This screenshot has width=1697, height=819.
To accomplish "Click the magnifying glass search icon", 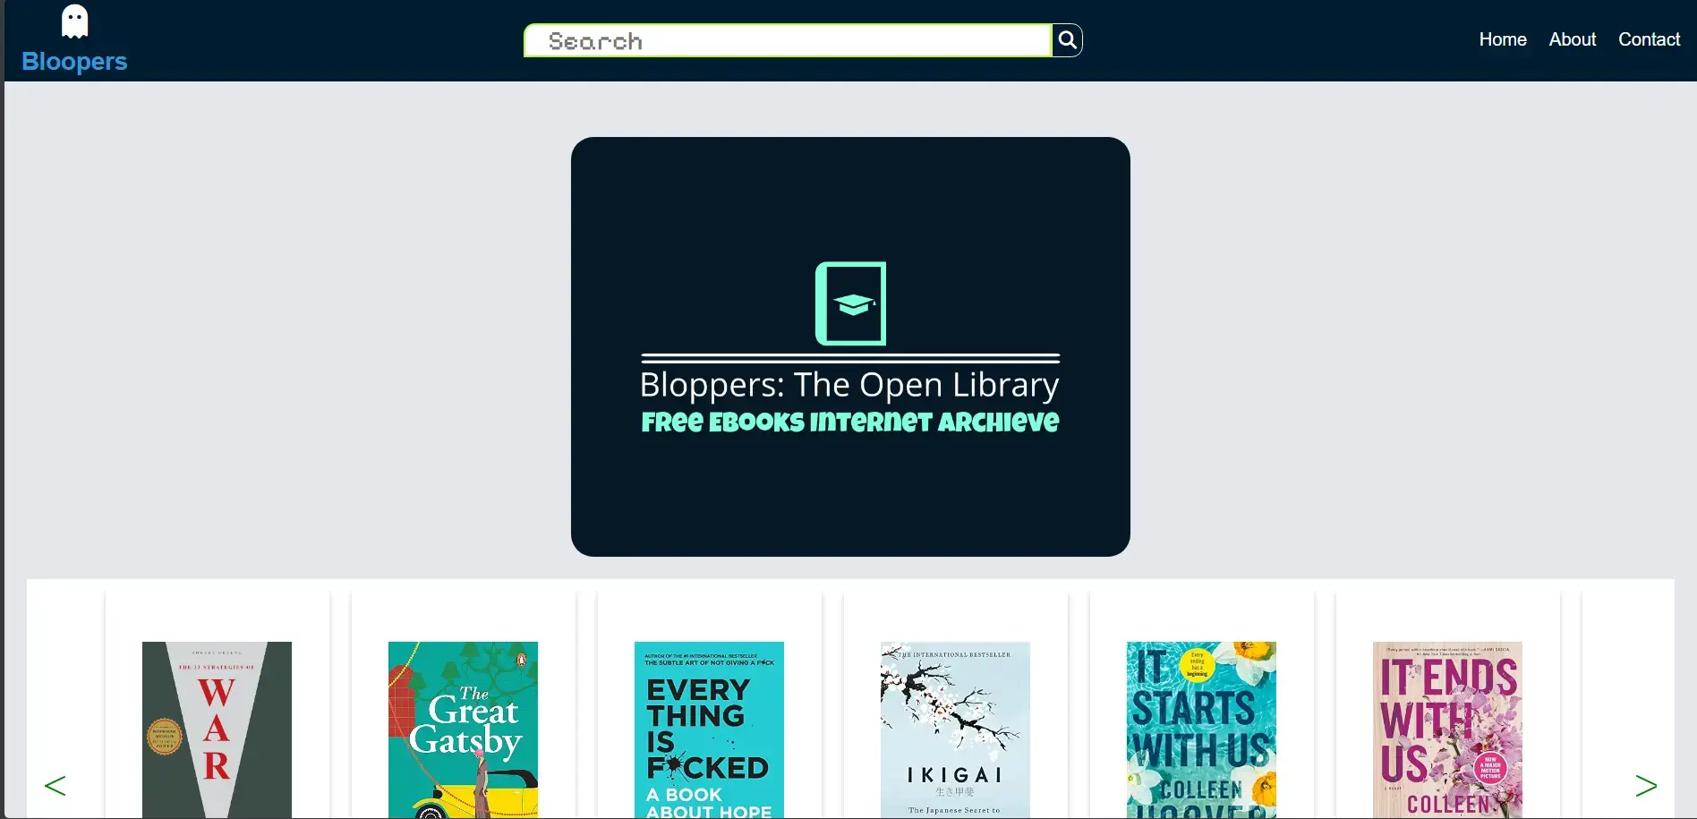I will point(1066,39).
